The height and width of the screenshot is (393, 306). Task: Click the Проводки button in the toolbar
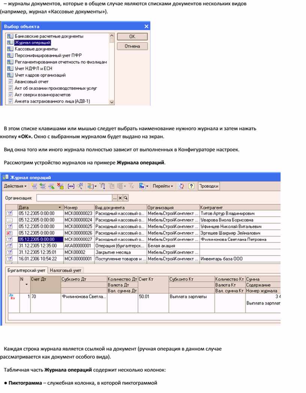[208, 186]
